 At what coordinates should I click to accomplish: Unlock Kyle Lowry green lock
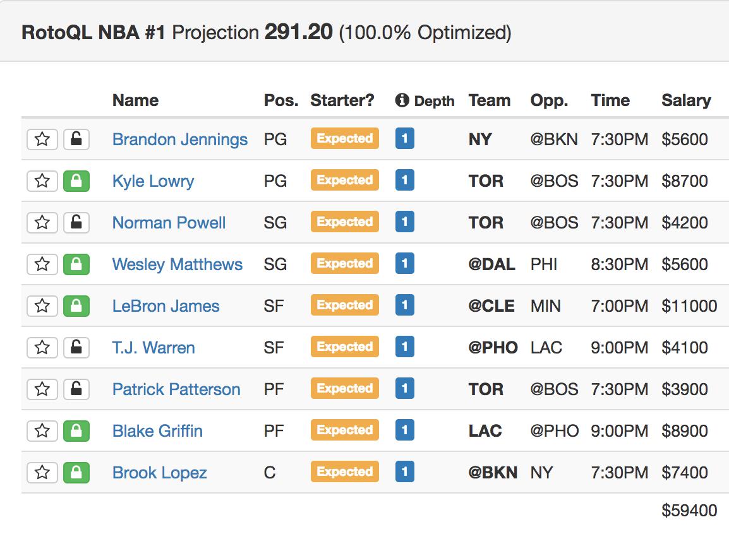[x=76, y=181]
